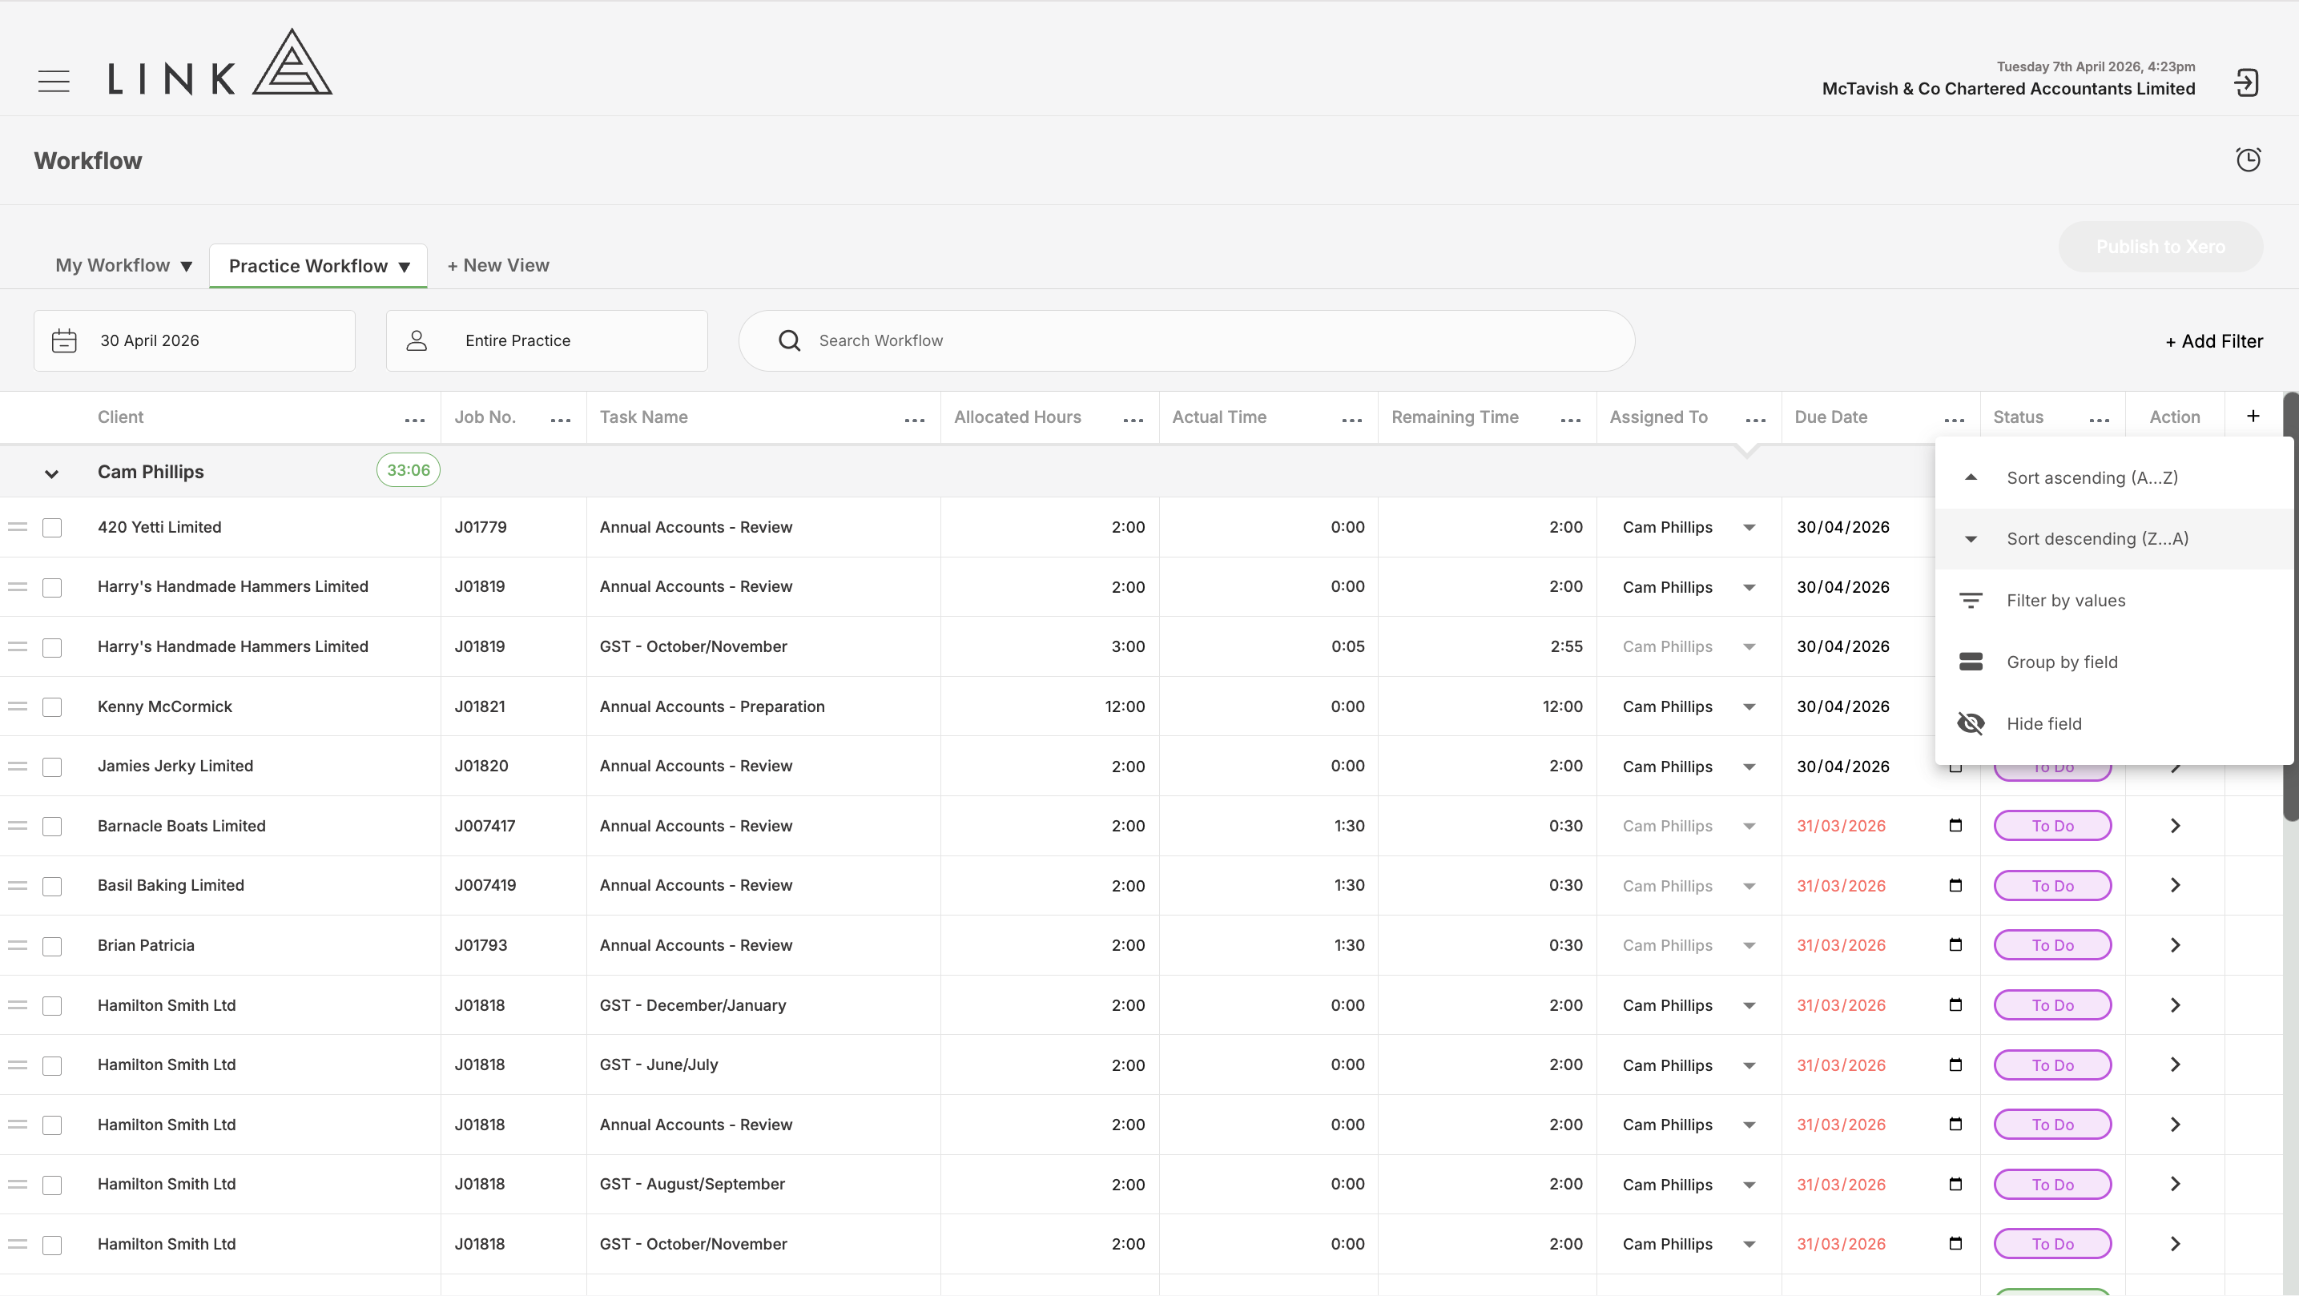Image resolution: width=2299 pixels, height=1296 pixels.
Task: Click the LINK logo
Action: [x=219, y=62]
